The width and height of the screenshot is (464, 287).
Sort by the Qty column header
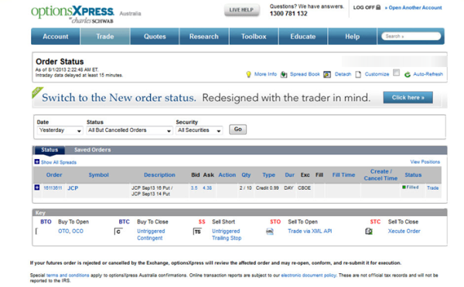coord(246,175)
